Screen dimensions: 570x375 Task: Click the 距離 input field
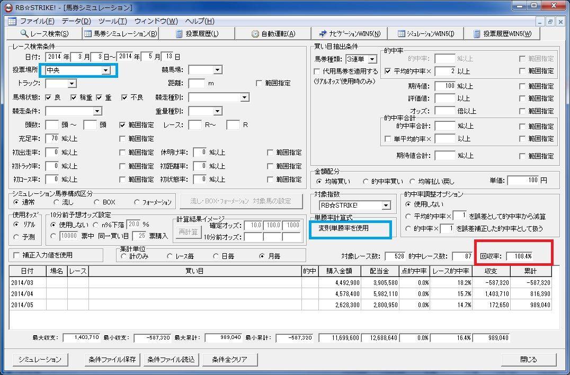point(197,84)
